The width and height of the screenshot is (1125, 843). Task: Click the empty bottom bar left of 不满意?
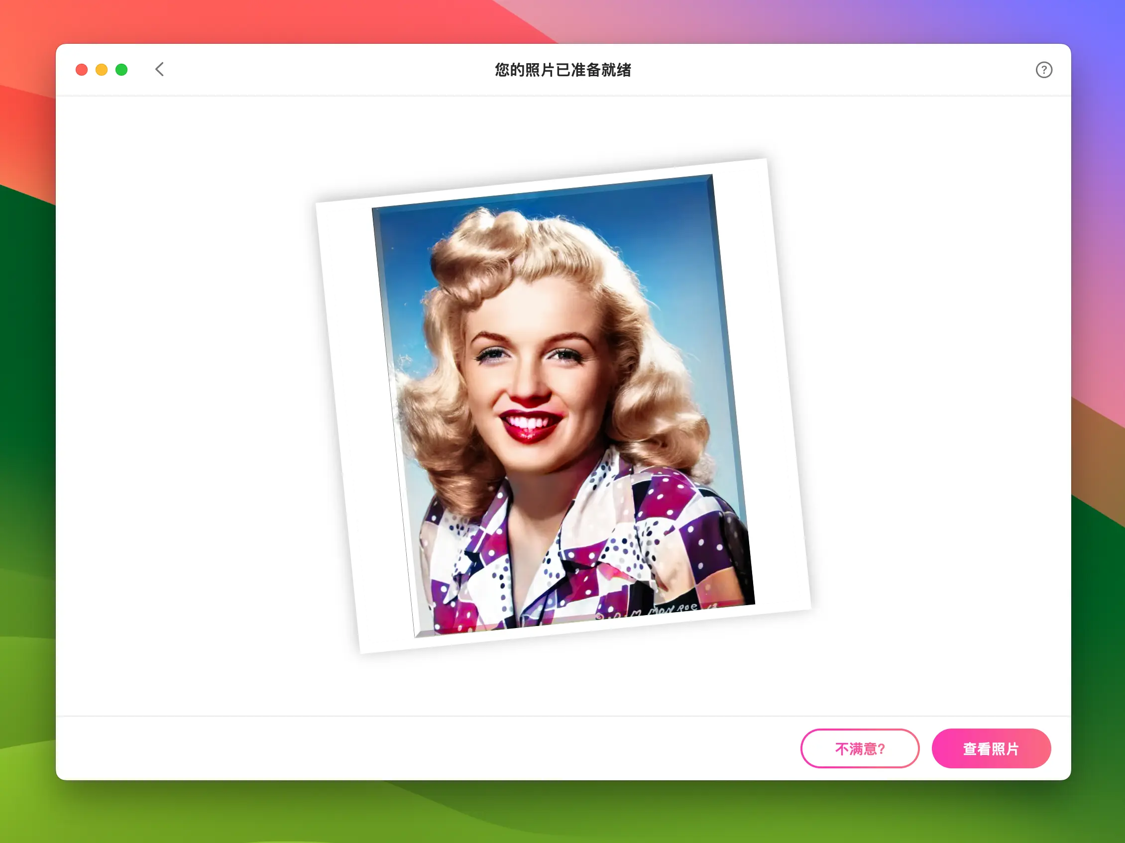tap(407, 748)
